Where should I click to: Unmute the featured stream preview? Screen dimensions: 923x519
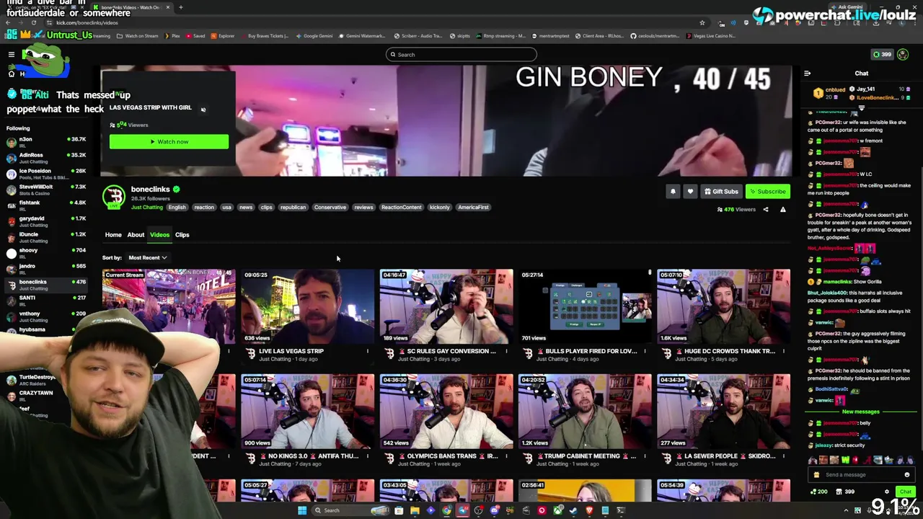203,110
